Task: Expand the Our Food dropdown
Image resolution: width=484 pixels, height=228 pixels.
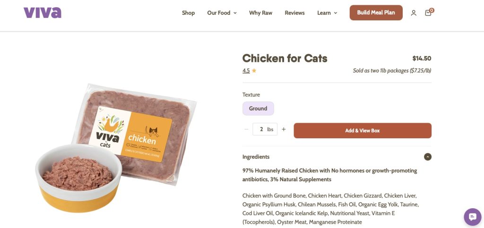Action: point(222,13)
